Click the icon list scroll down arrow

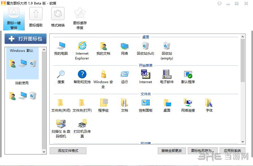pos(242,142)
